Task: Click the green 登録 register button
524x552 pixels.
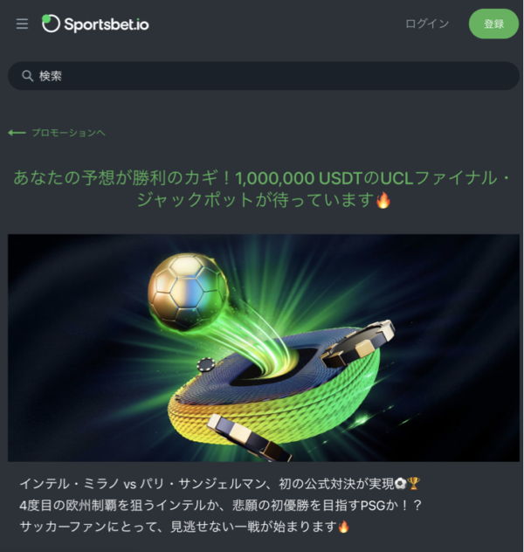Action: click(493, 24)
